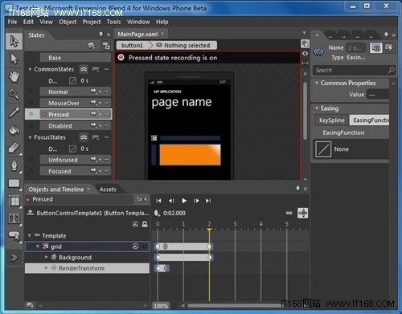Click the yellow playhead at 2 seconds

(209, 230)
